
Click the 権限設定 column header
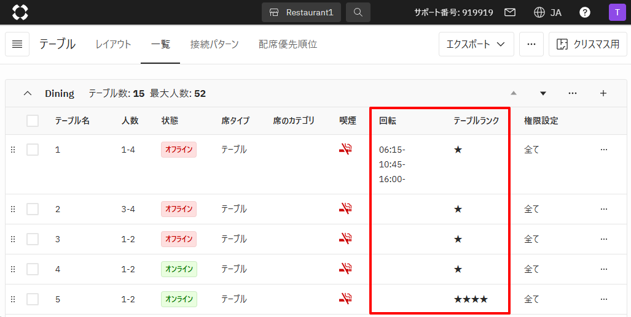point(541,121)
